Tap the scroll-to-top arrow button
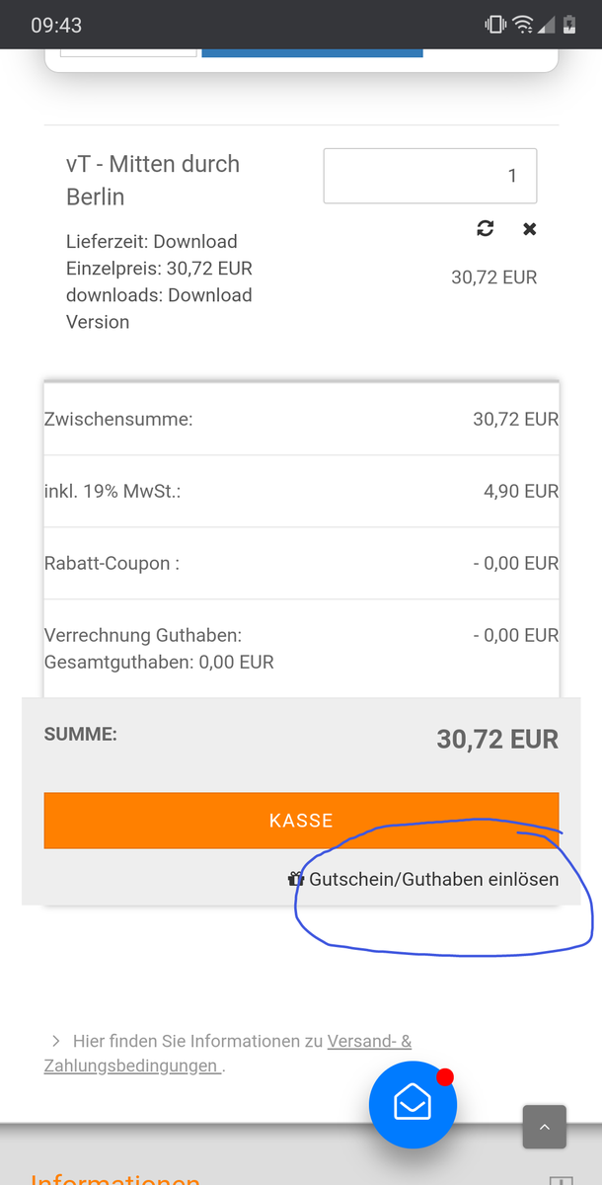The image size is (602, 1185). pos(544,1127)
